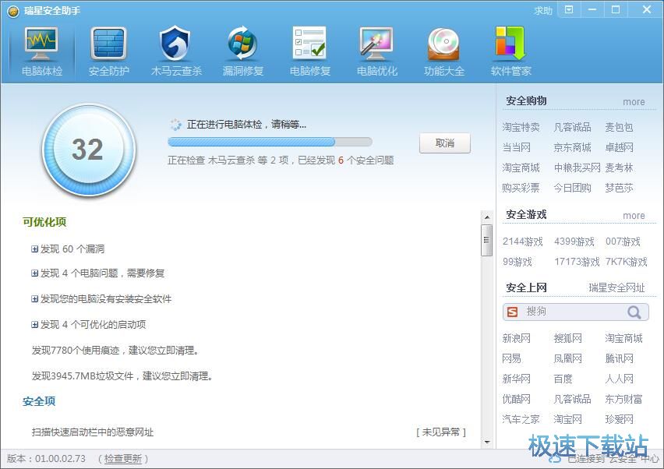The height and width of the screenshot is (469, 664).
Task: Open more link beside 安全游戏
Action: pos(634,216)
